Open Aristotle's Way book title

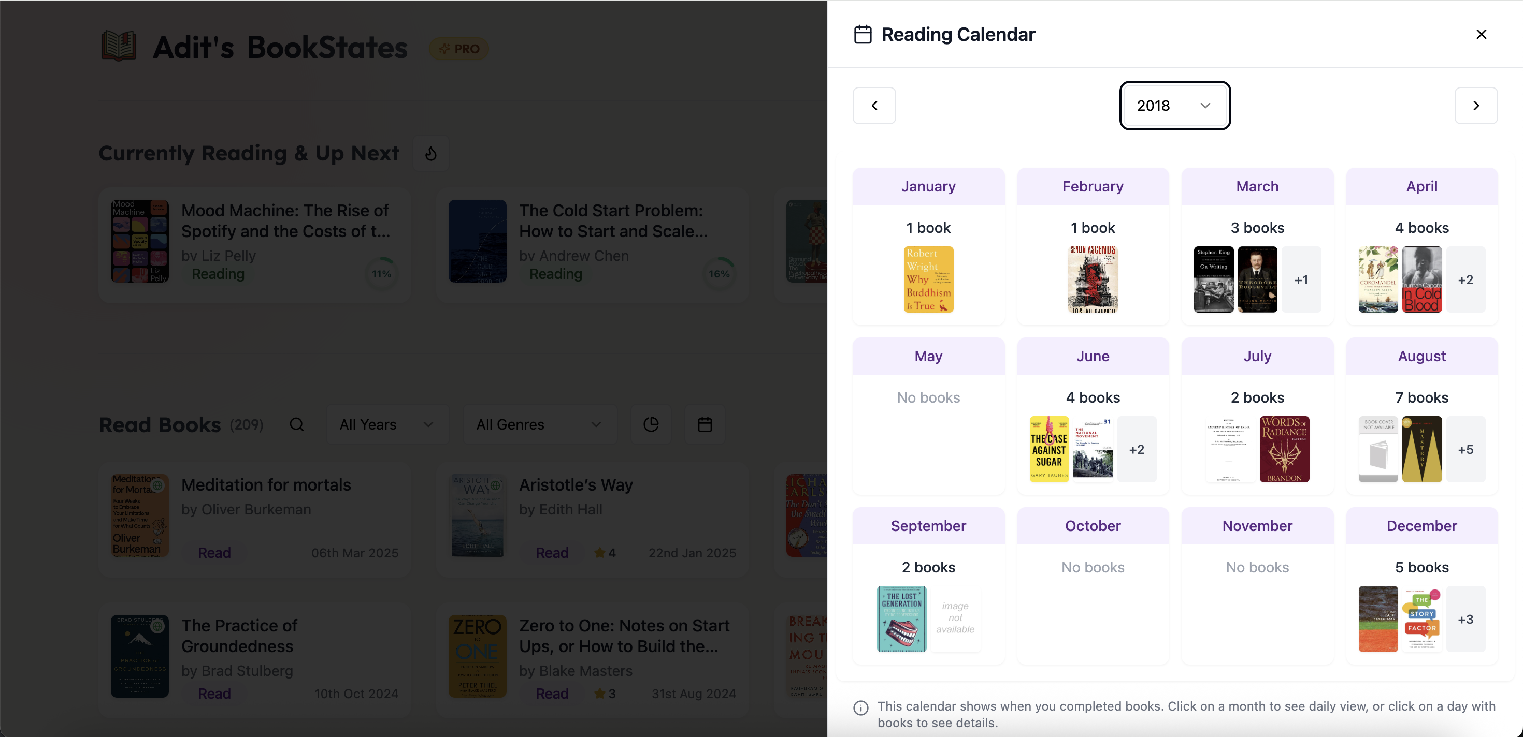click(576, 485)
